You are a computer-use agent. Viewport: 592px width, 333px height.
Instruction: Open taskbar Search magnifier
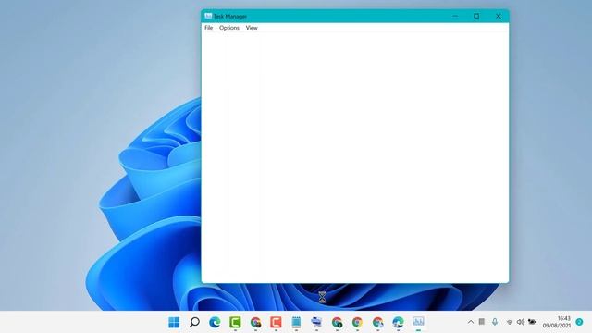(194, 322)
